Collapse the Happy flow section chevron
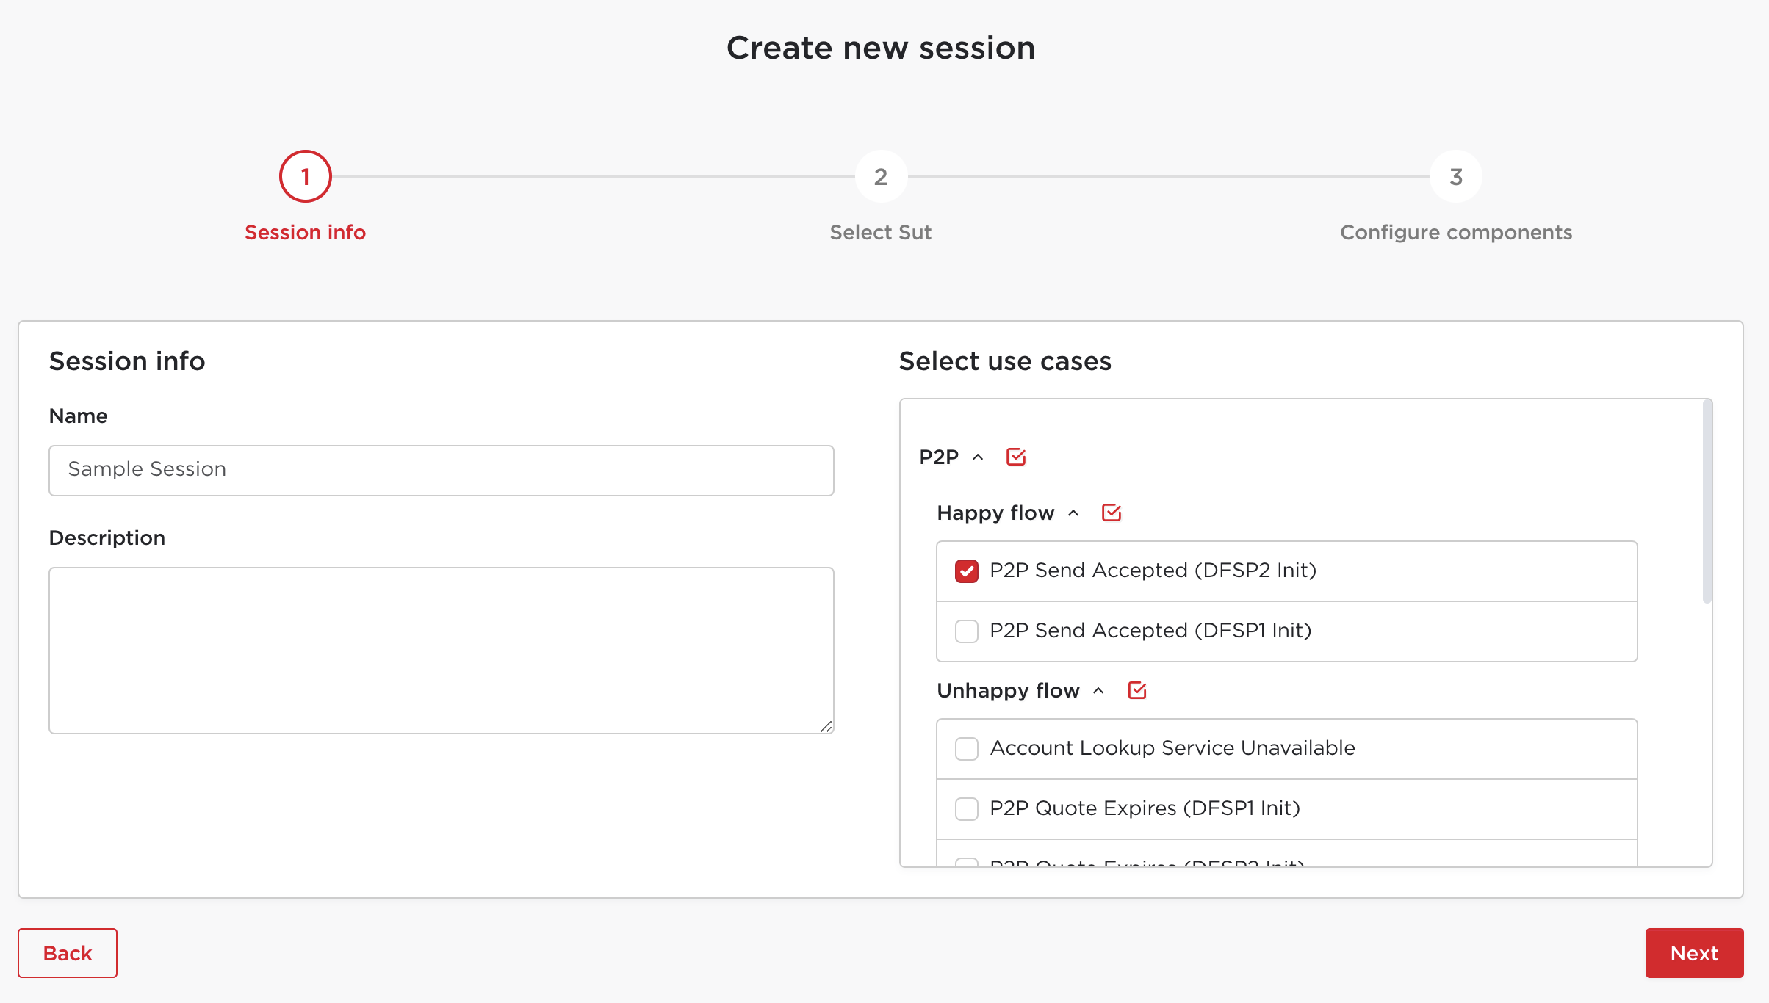1769x1003 pixels. click(1073, 513)
